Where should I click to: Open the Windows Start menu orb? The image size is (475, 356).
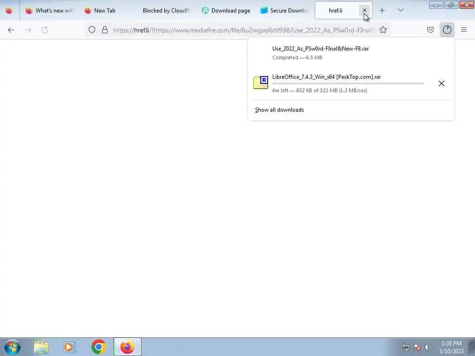coord(12,347)
